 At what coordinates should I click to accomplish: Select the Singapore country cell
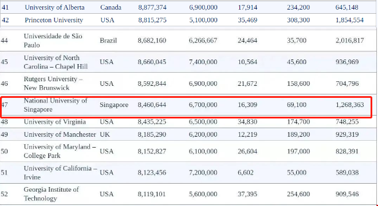tap(114, 105)
